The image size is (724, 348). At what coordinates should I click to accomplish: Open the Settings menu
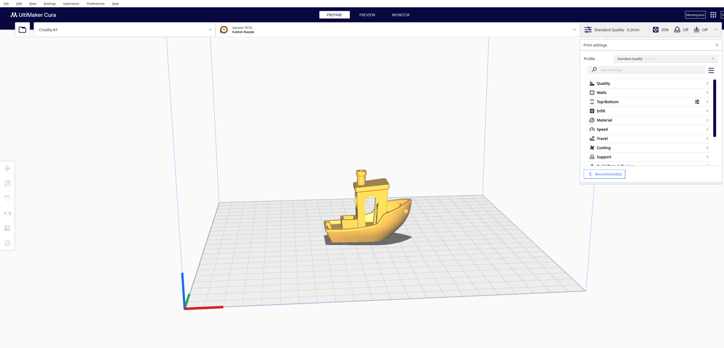pyautogui.click(x=49, y=4)
